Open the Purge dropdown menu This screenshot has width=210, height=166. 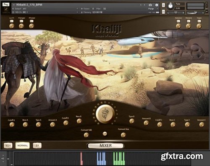[x=157, y=9]
